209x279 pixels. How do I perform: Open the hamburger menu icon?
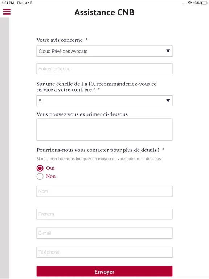(x=7, y=12)
